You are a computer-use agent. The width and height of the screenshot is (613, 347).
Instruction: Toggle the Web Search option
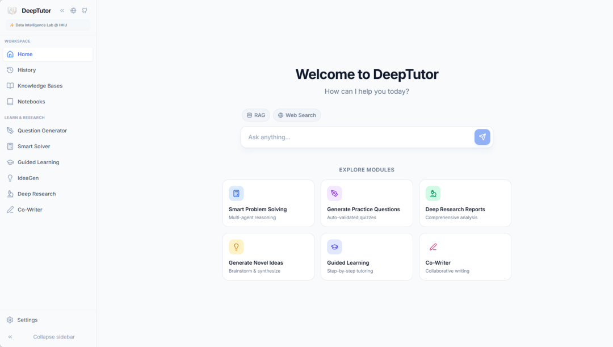(297, 115)
